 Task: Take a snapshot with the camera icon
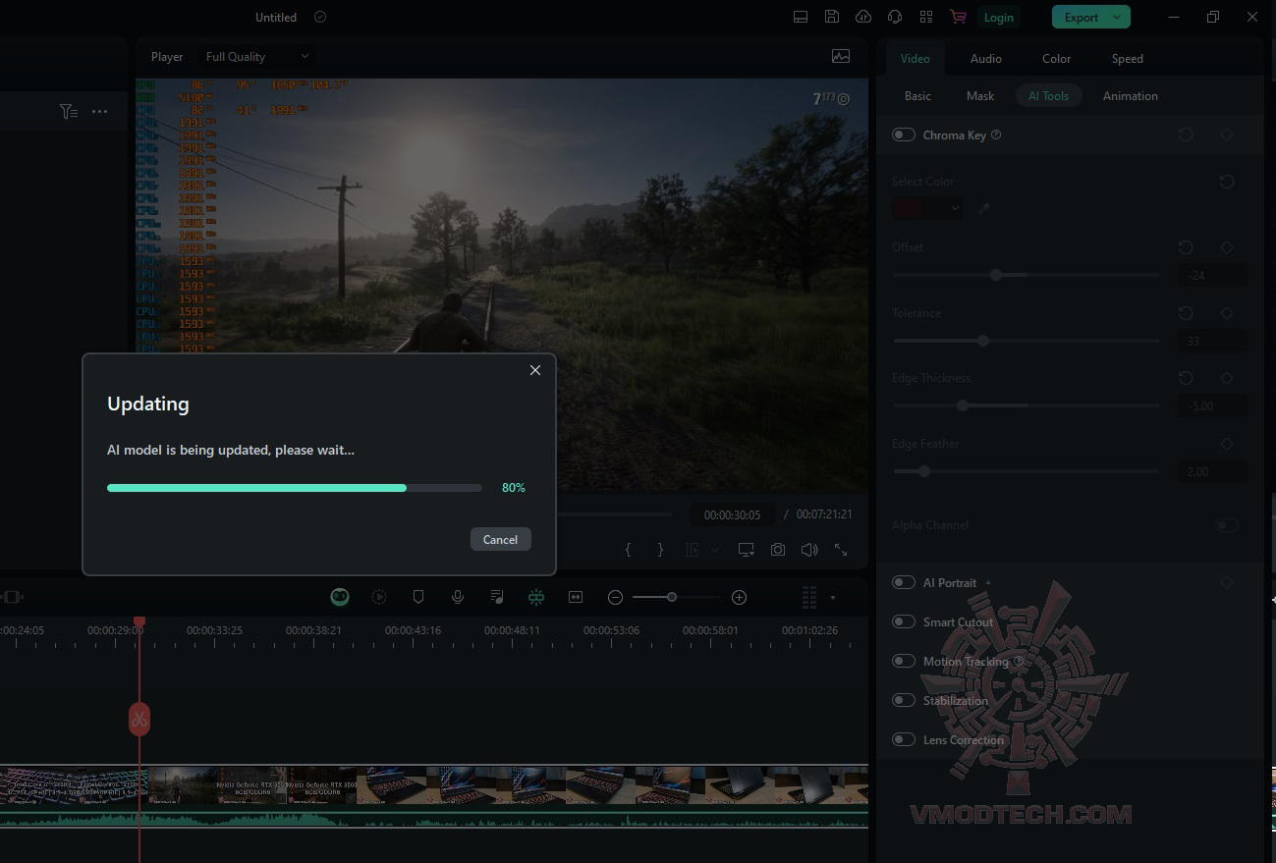(x=778, y=550)
